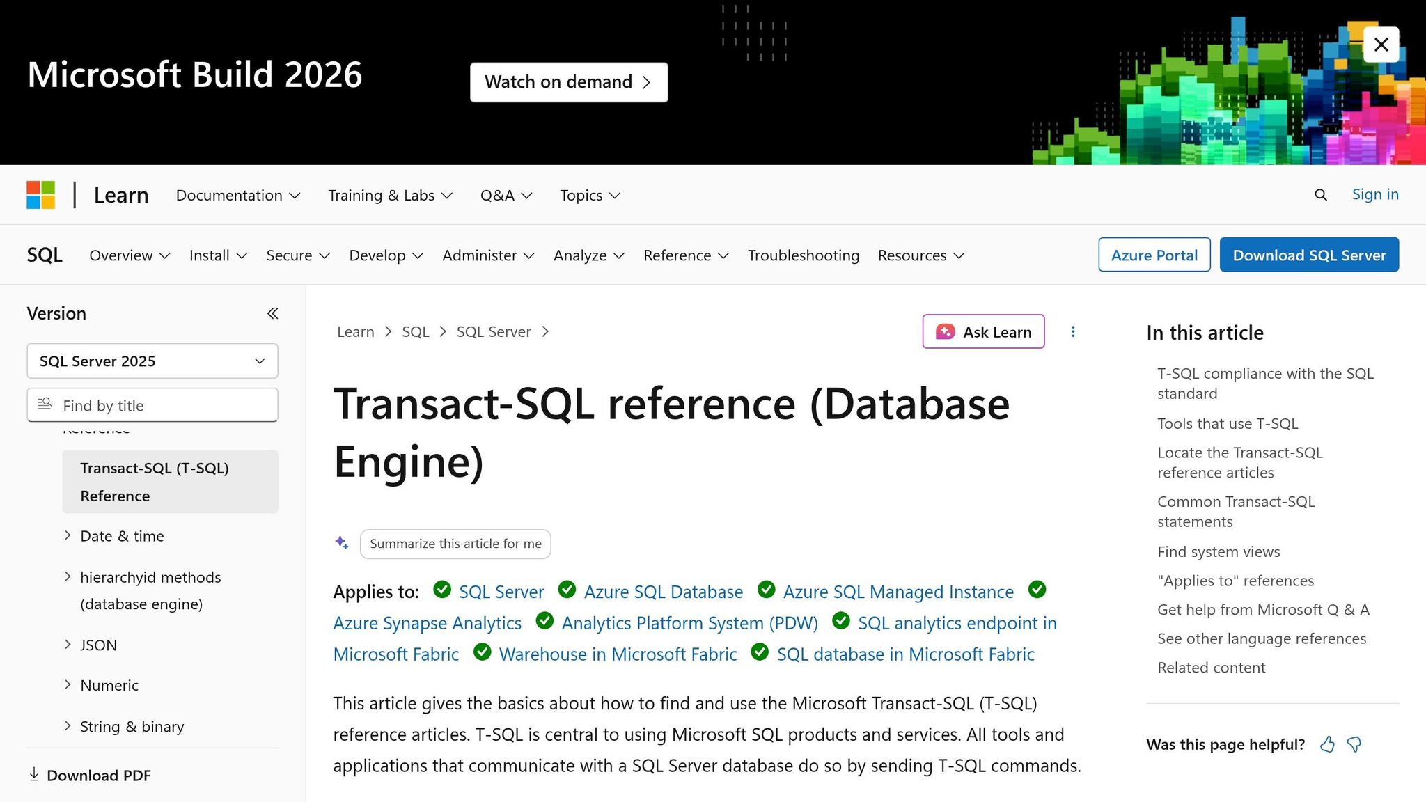This screenshot has width=1426, height=802.
Task: Open the Resources menu
Action: click(x=921, y=255)
